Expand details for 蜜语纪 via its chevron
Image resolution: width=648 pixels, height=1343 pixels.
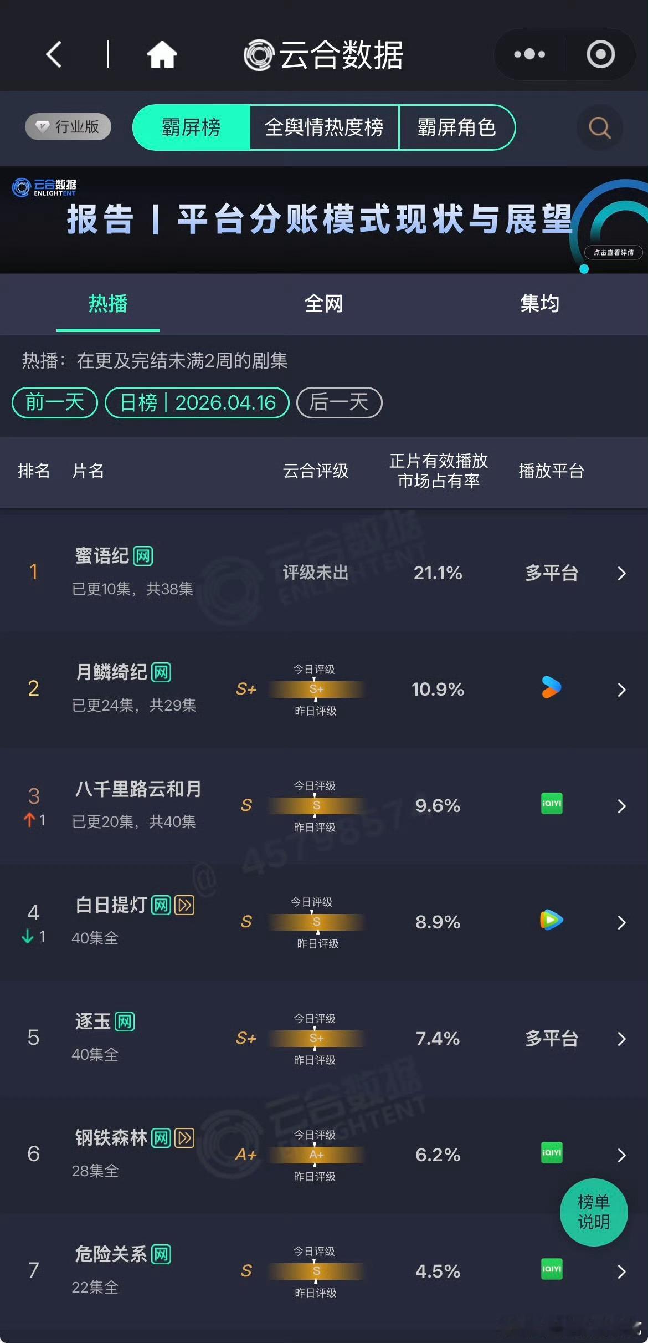pos(621,574)
